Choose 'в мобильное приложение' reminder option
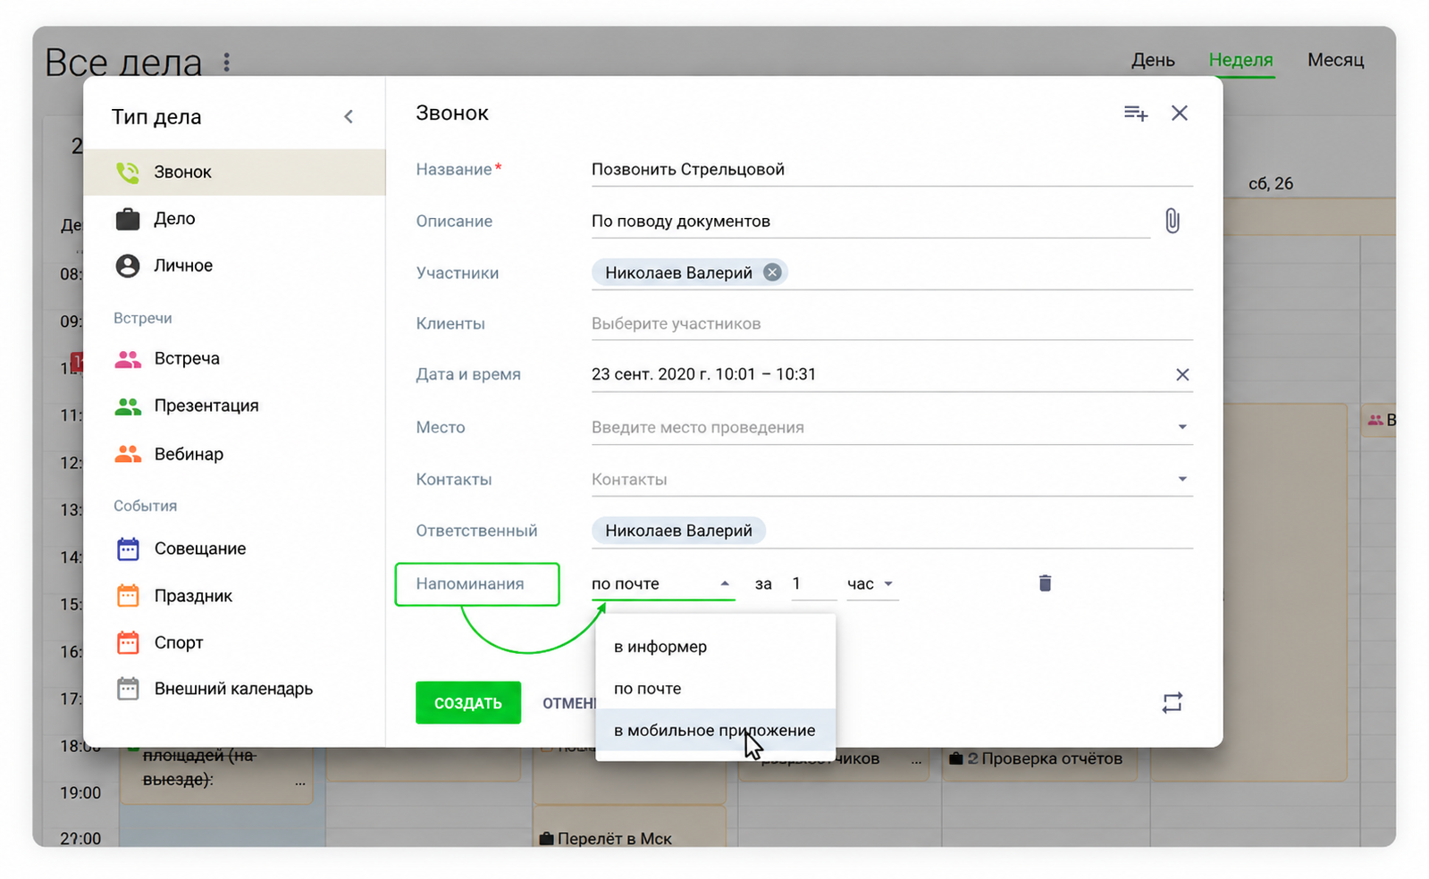This screenshot has height=879, width=1429. pyautogui.click(x=715, y=731)
